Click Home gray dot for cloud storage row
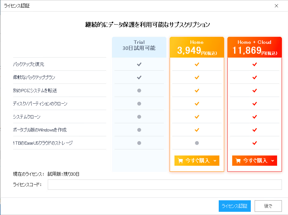Viewport: 288px width, 215px height. point(197,143)
